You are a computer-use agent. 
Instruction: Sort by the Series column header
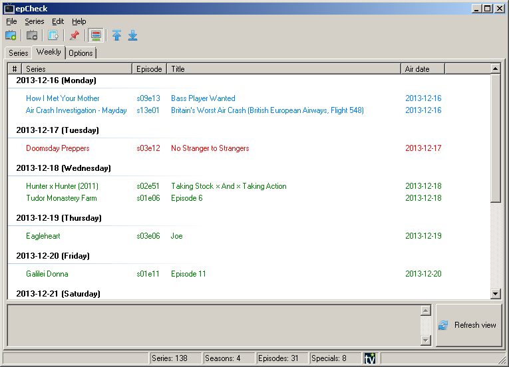(77, 68)
